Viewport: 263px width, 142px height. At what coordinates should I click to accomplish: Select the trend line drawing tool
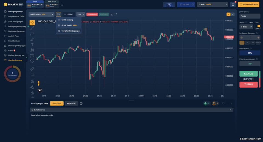32,28
